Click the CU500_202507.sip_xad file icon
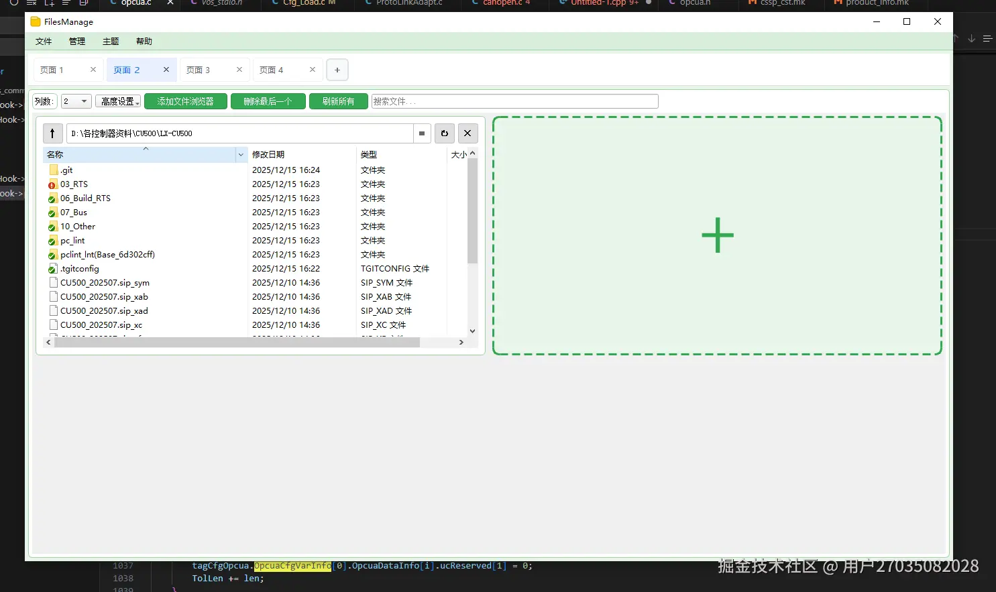This screenshot has height=592, width=996. [54, 311]
